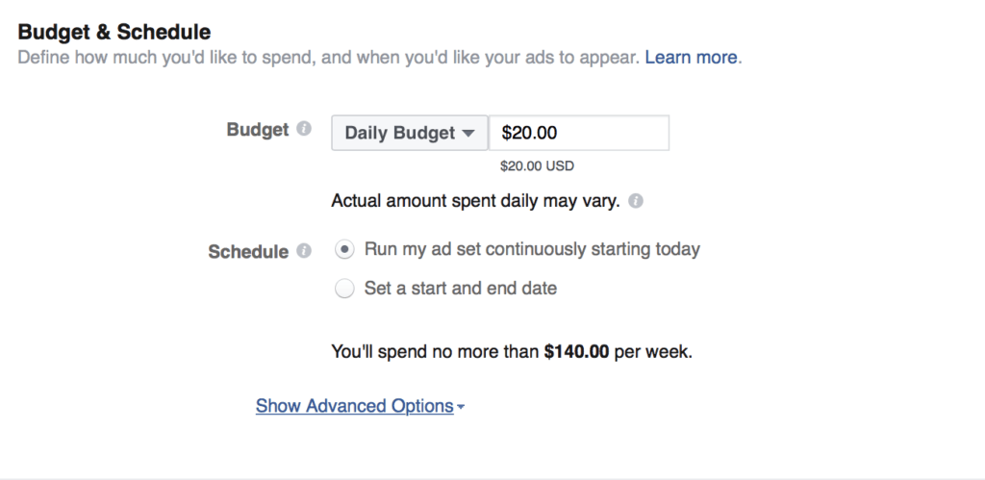
Task: Click the bold $140.00 weekly amount
Action: (577, 352)
